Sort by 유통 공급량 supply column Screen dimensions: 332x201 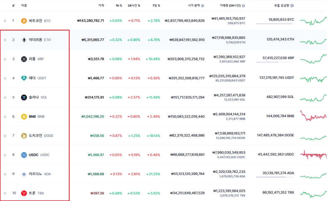pyautogui.click(x=282, y=5)
